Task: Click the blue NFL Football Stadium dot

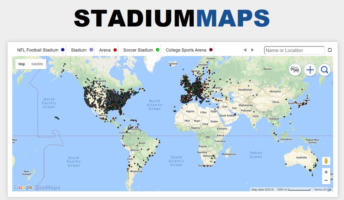Action: tap(63, 50)
